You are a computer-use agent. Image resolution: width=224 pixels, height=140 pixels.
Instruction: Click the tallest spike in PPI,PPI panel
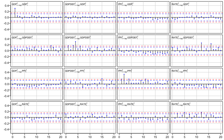(x=124, y=79)
